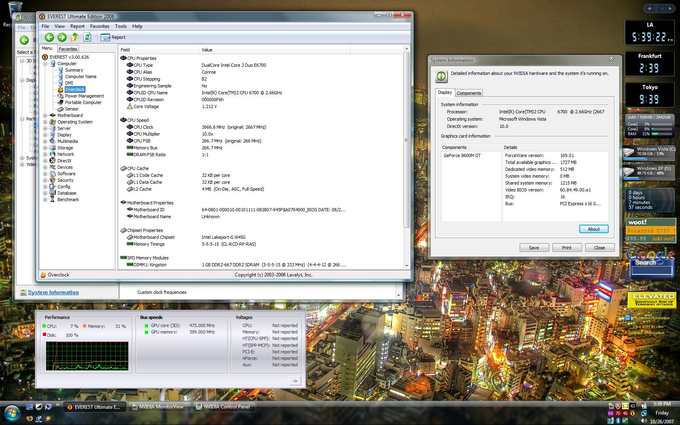Click the Operating System category icon
680x425 pixels.
[x=53, y=122]
